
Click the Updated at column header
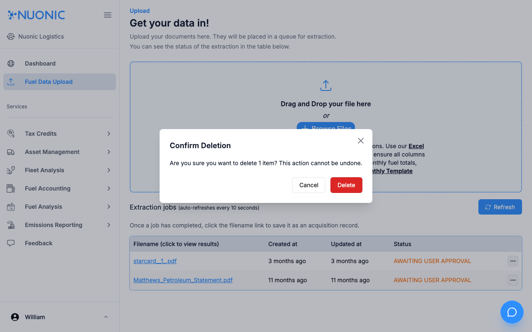(346, 244)
